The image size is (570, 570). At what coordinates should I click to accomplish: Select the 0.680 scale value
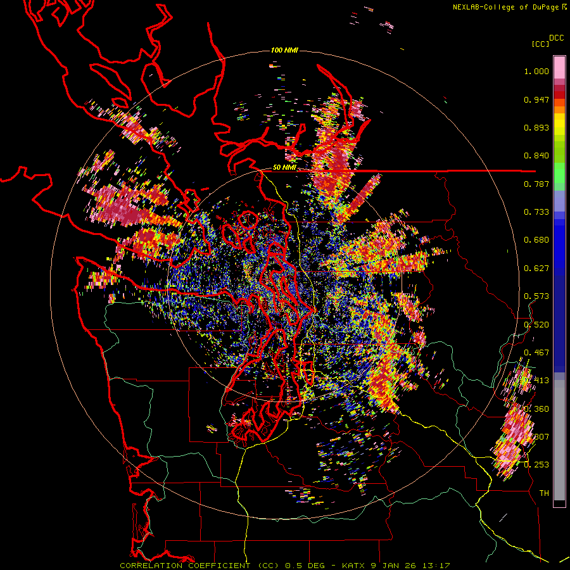click(536, 240)
